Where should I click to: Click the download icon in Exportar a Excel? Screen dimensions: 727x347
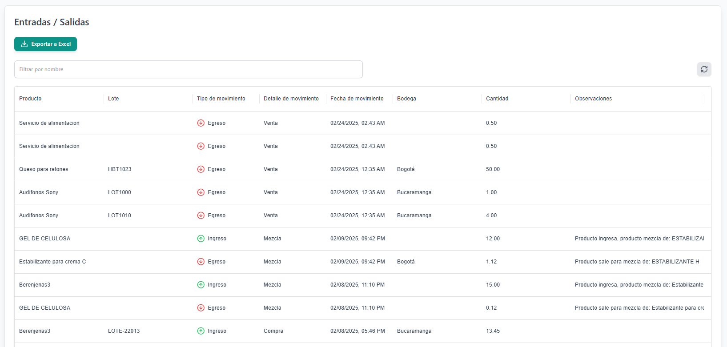(x=24, y=44)
